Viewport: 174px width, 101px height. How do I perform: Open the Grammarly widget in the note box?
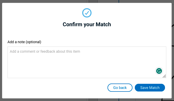pyautogui.click(x=159, y=71)
